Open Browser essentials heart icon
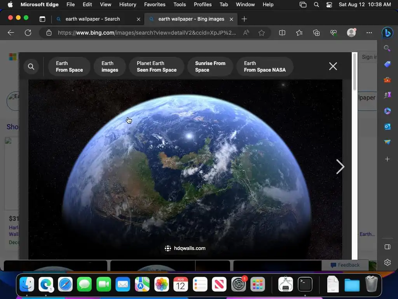Viewport: 398px width, 299px height. (333, 33)
